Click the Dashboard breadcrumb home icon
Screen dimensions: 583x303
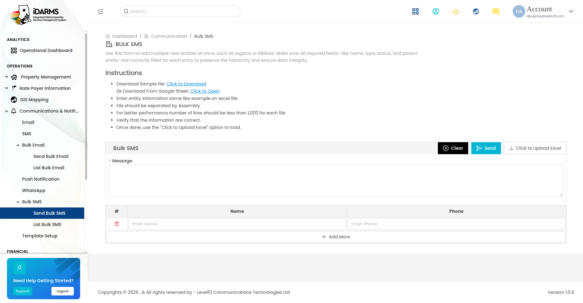pyautogui.click(x=108, y=36)
